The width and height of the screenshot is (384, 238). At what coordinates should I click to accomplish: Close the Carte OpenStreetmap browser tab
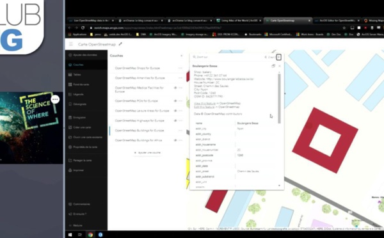coord(309,20)
